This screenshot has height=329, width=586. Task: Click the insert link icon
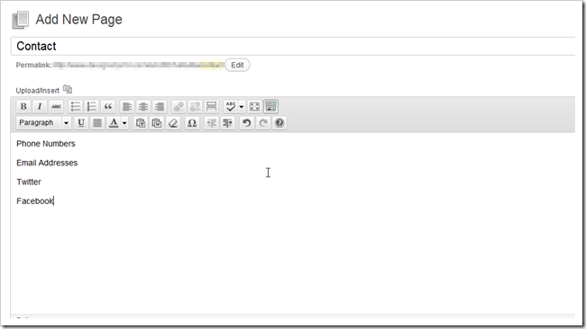click(179, 107)
